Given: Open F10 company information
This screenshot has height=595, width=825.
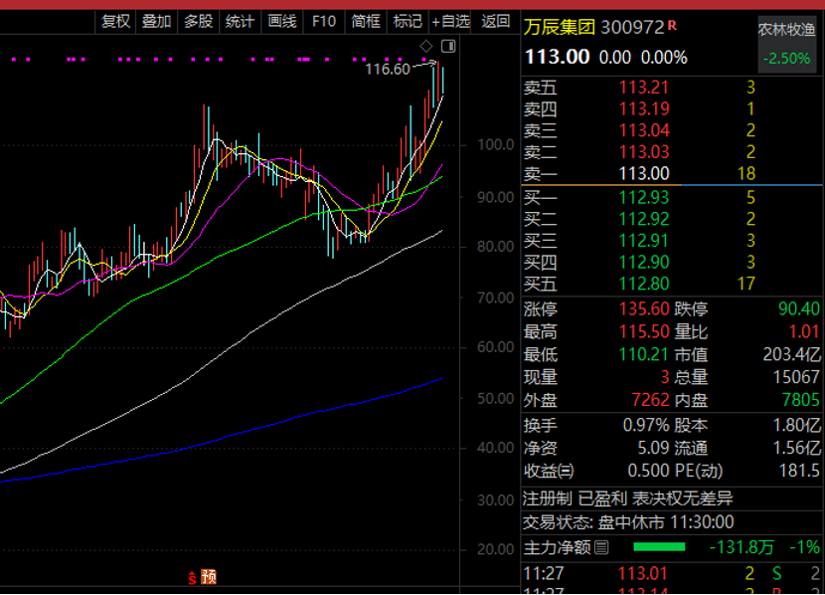Looking at the screenshot, I should 324,21.
